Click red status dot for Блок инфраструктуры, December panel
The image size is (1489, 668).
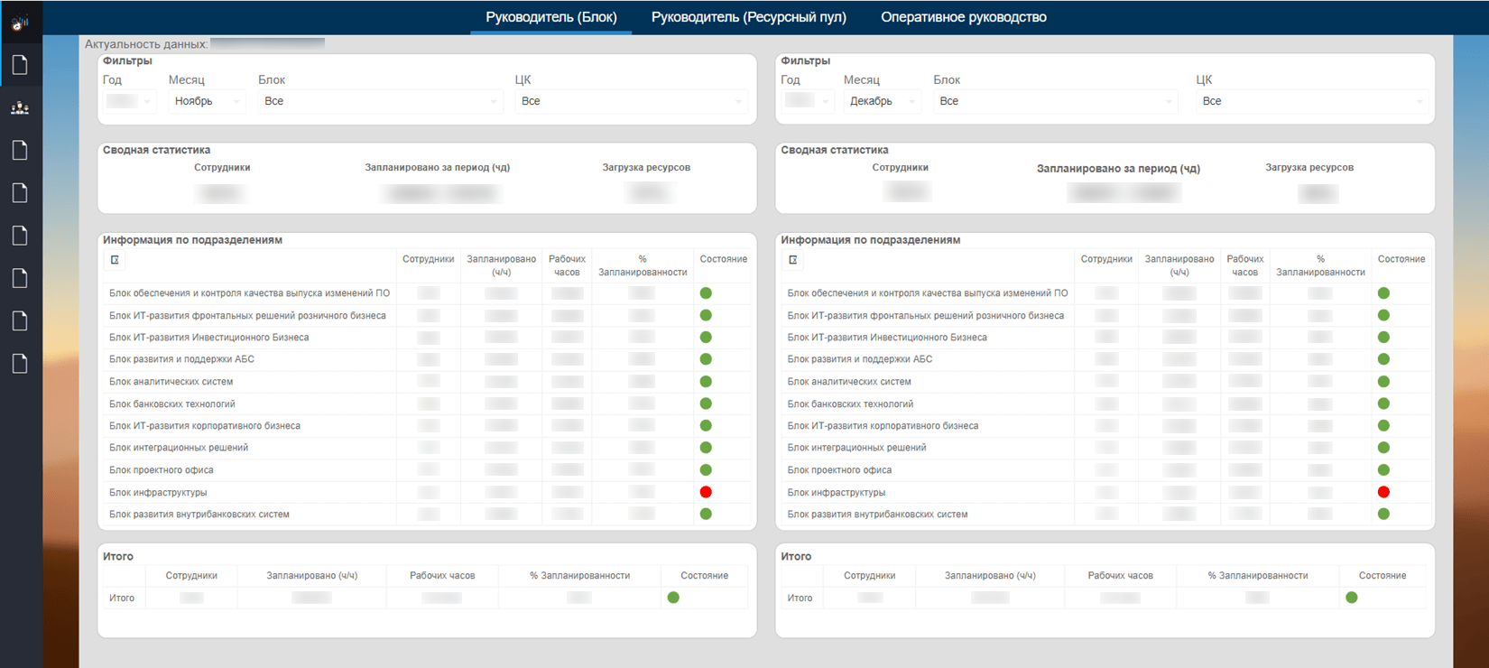coord(1383,492)
